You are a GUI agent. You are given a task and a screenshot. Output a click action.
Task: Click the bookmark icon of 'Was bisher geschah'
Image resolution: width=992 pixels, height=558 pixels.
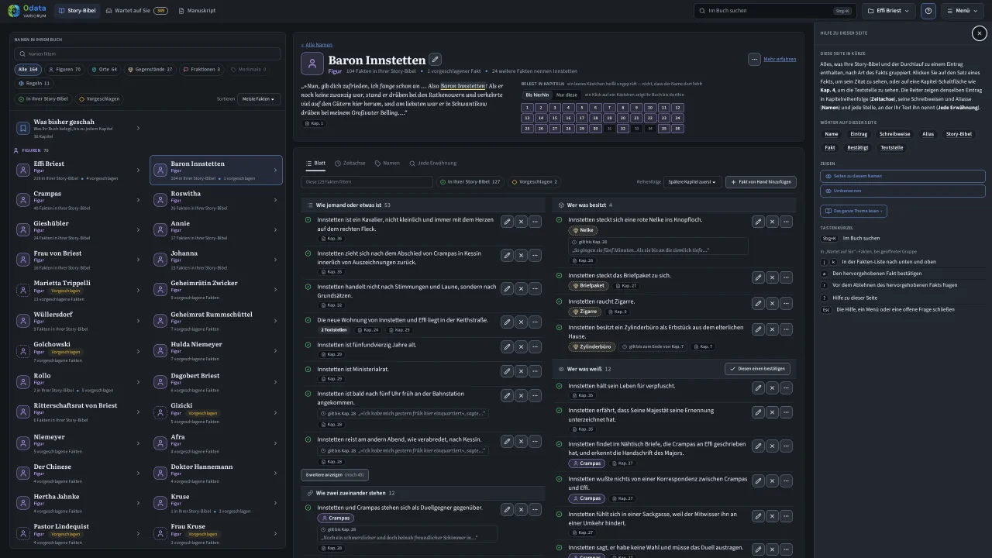[x=23, y=128]
